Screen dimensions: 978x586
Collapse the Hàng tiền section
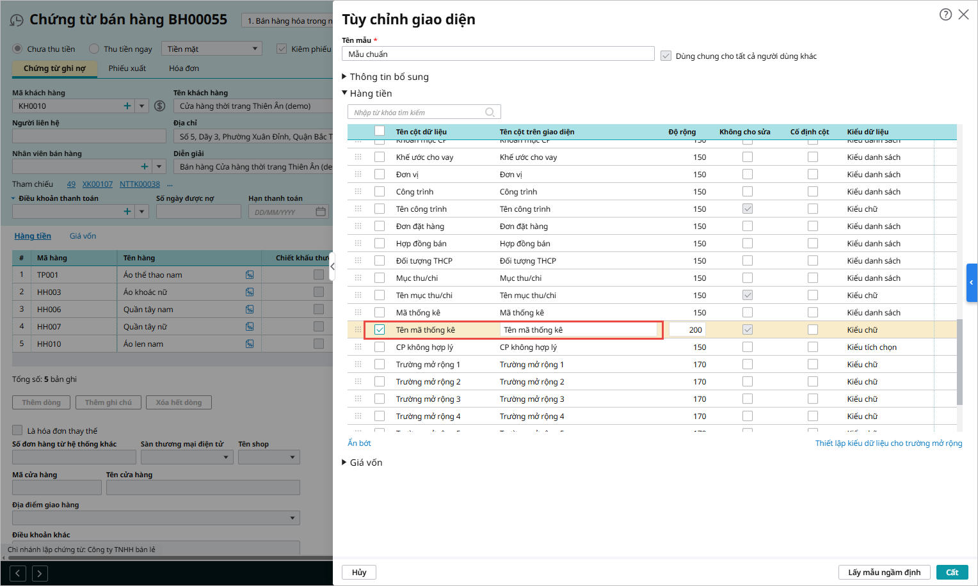click(344, 93)
